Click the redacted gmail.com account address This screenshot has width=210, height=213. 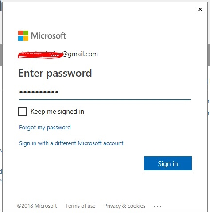[x=58, y=54]
